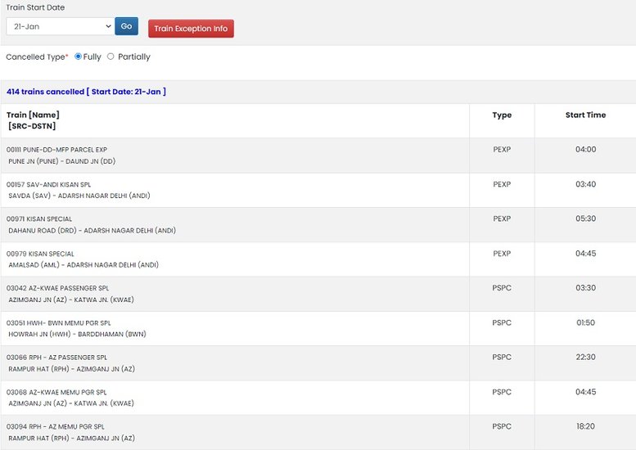Click route PUNE JN (PUNE) - DAUND JN (DD)

click(x=62, y=161)
